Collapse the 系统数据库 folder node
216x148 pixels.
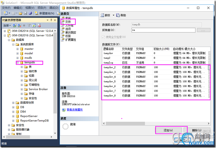coord(13,44)
